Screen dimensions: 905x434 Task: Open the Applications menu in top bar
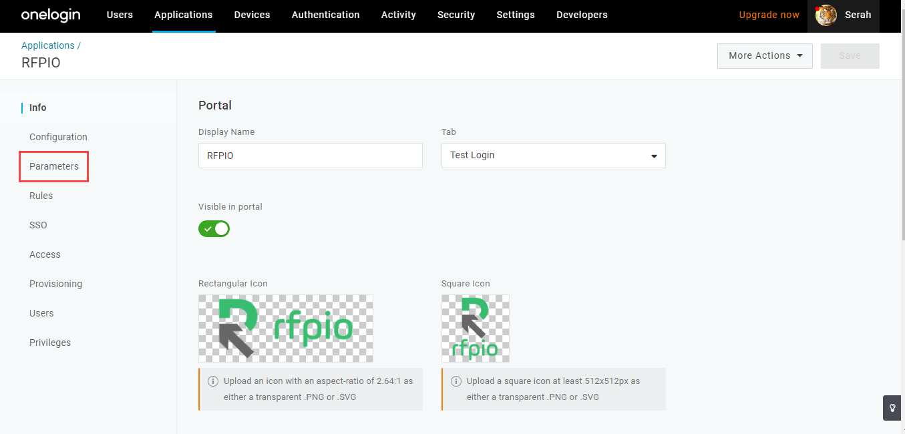click(184, 15)
